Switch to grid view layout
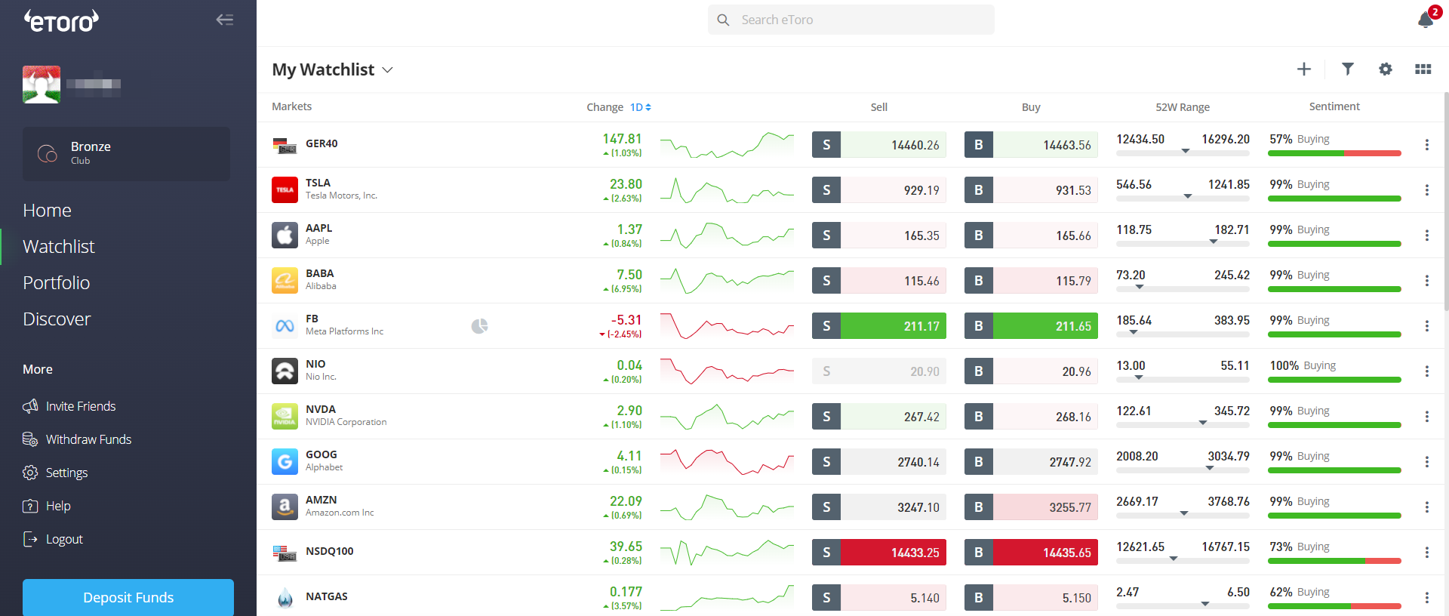This screenshot has width=1449, height=616. click(1423, 69)
